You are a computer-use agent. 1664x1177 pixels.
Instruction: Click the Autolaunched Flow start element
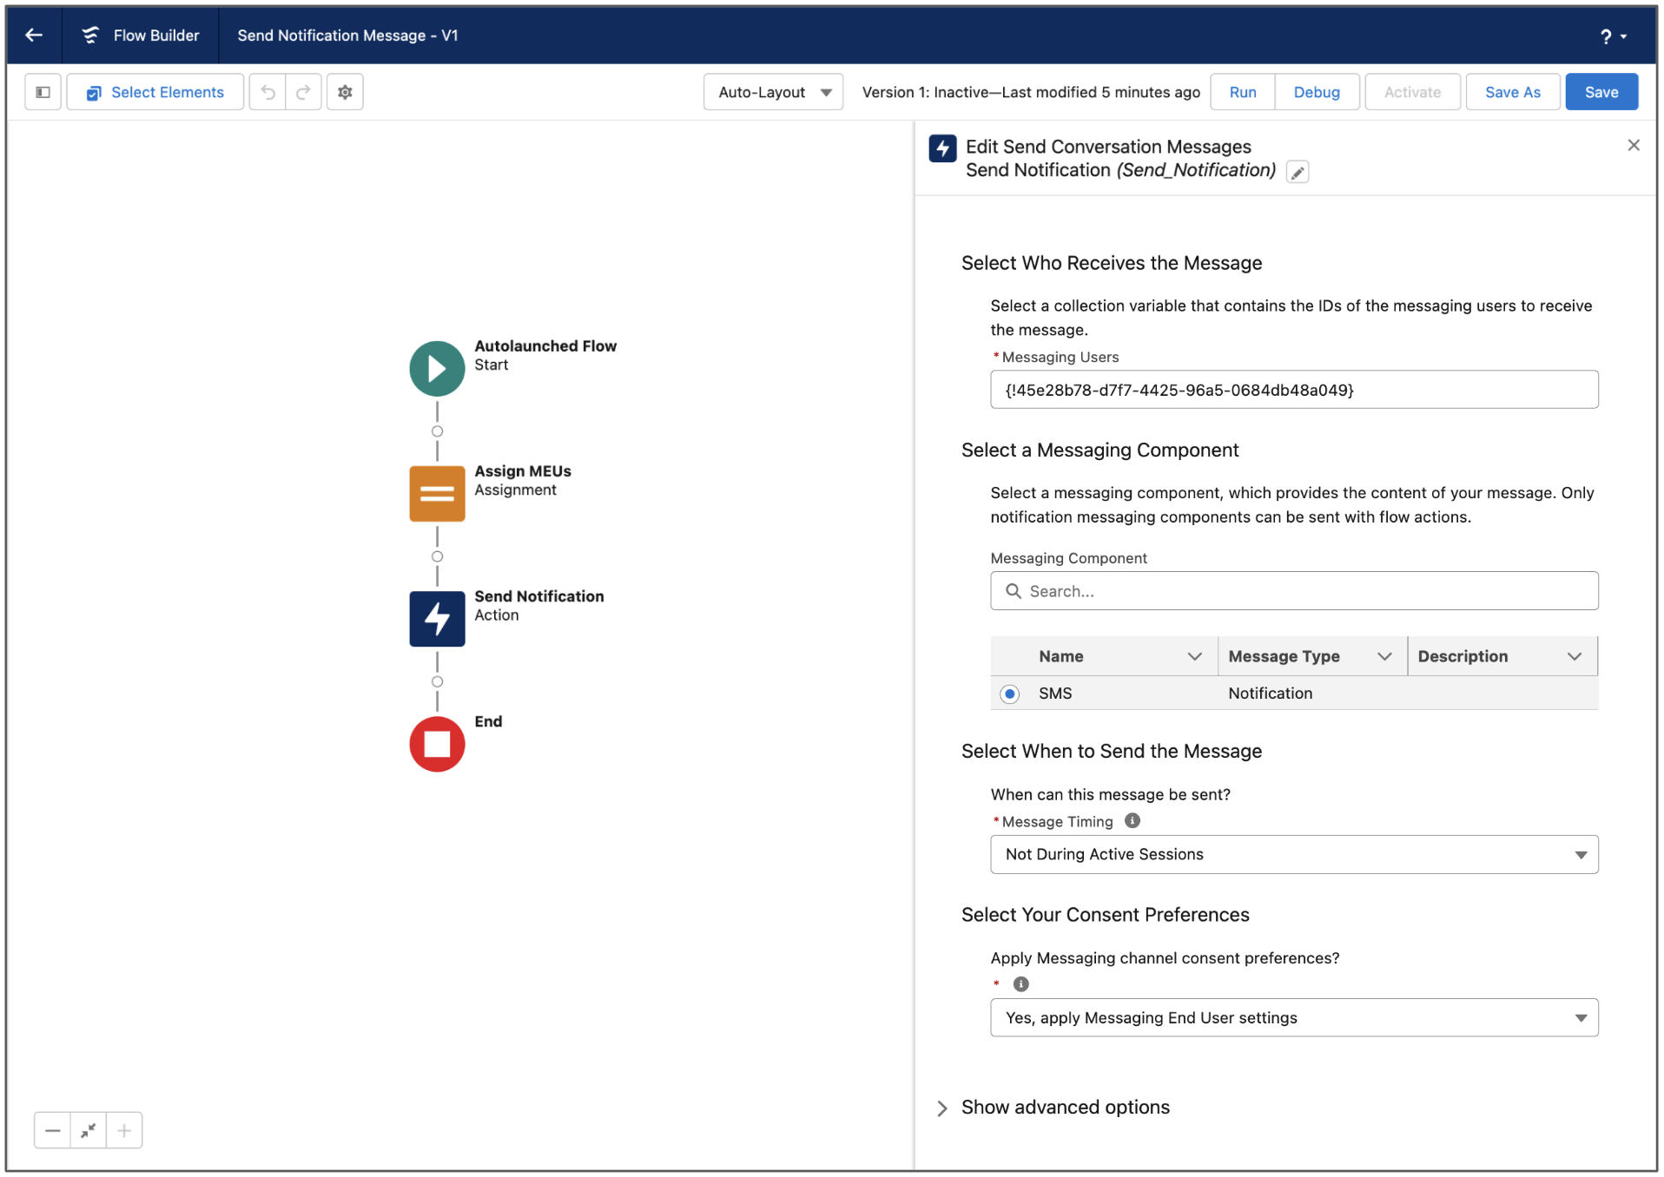pyautogui.click(x=436, y=368)
